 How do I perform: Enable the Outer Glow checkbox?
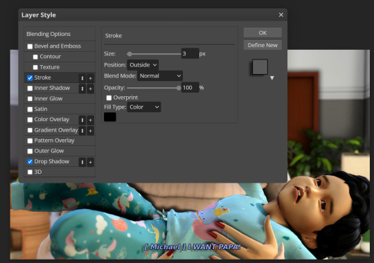(30, 151)
